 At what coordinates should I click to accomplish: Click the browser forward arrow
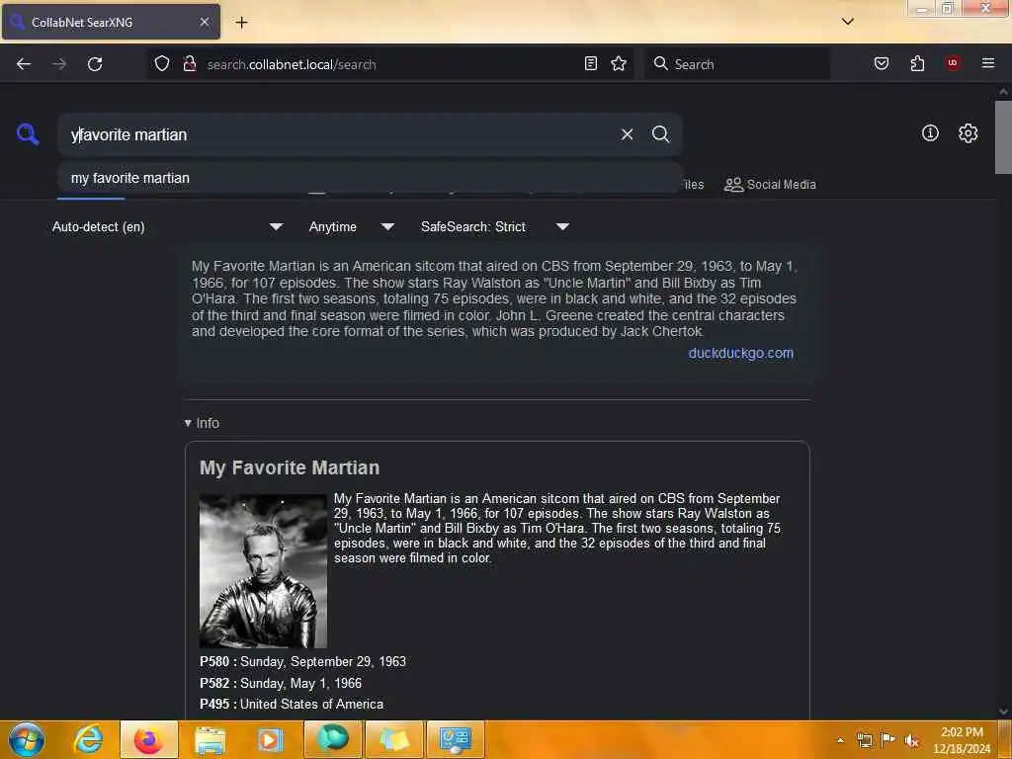tap(59, 64)
